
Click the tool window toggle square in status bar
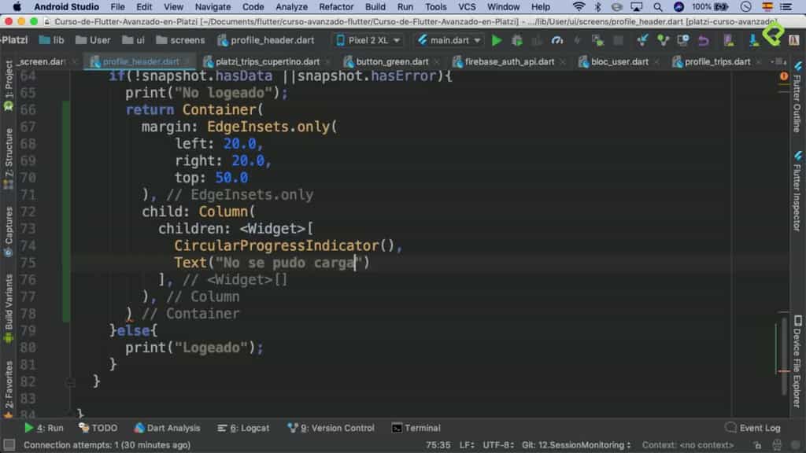9,445
